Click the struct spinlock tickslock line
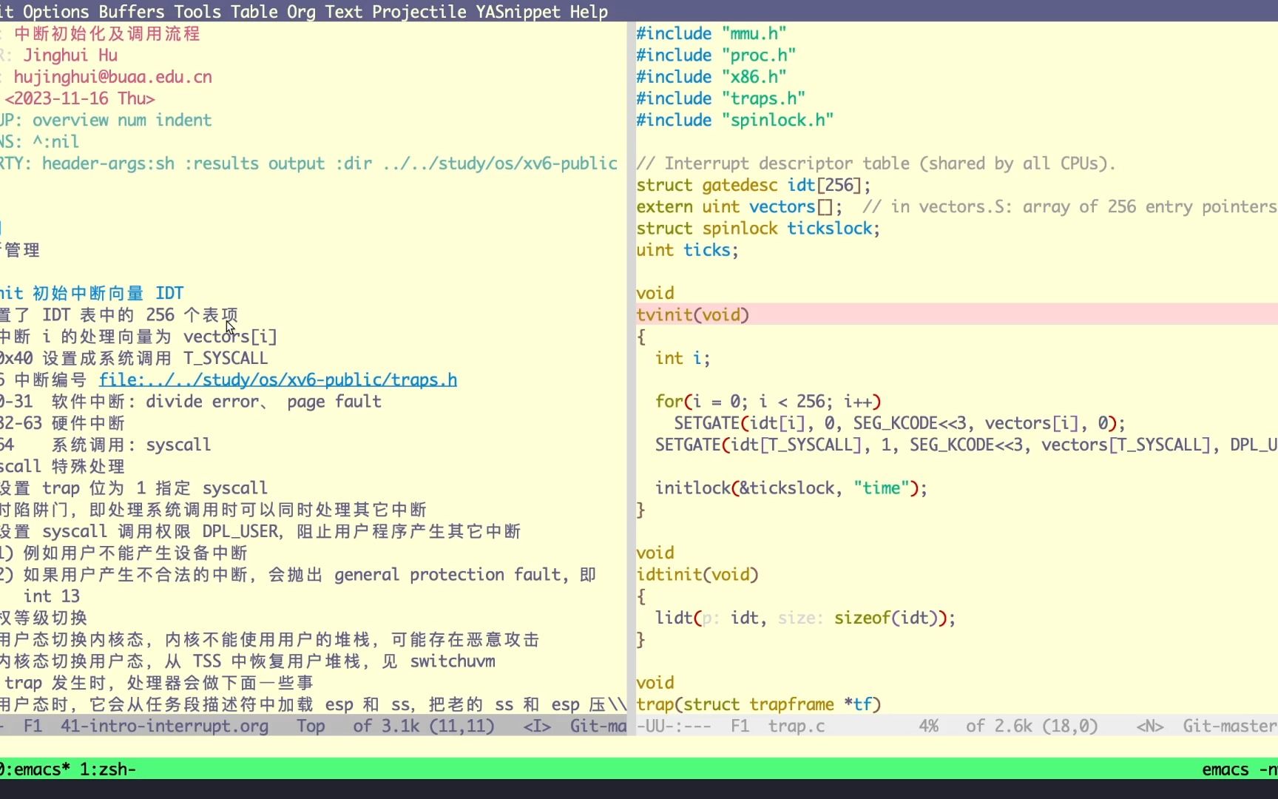Viewport: 1278px width, 799px height. (758, 228)
